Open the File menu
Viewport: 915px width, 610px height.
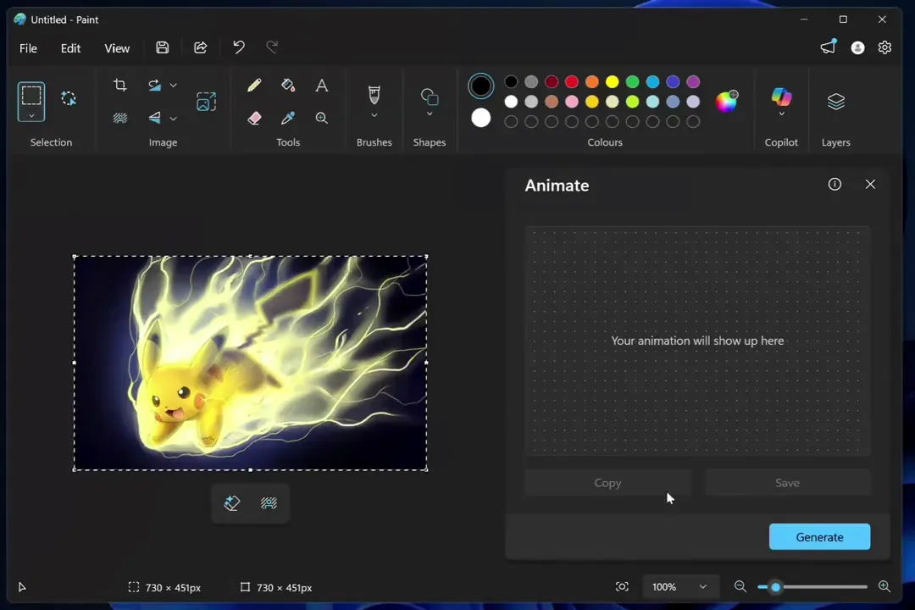28,48
